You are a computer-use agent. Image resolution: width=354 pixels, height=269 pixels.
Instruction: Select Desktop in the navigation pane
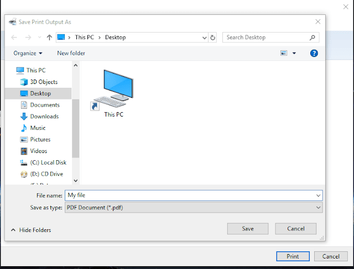(38, 93)
